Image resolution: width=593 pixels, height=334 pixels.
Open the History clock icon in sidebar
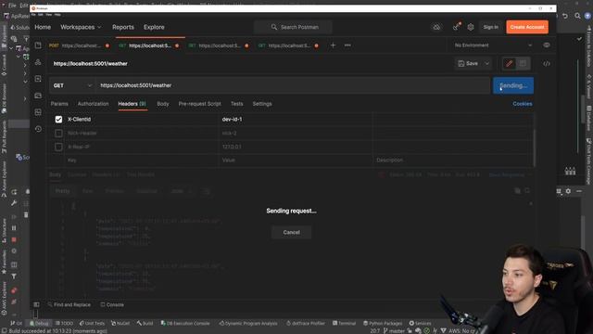click(x=38, y=129)
